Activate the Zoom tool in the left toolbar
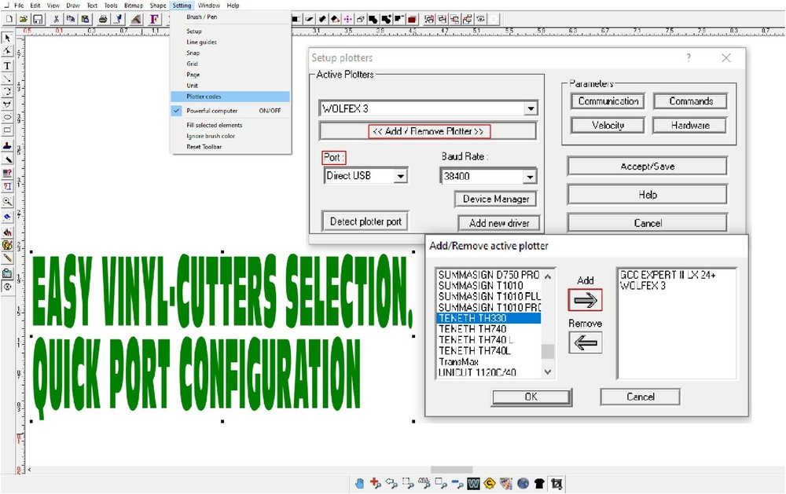 tap(7, 201)
